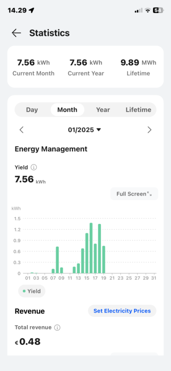This screenshot has height=371, width=171.
Task: Tap the Current Month 7.56 kWh summary
Action: click(33, 67)
